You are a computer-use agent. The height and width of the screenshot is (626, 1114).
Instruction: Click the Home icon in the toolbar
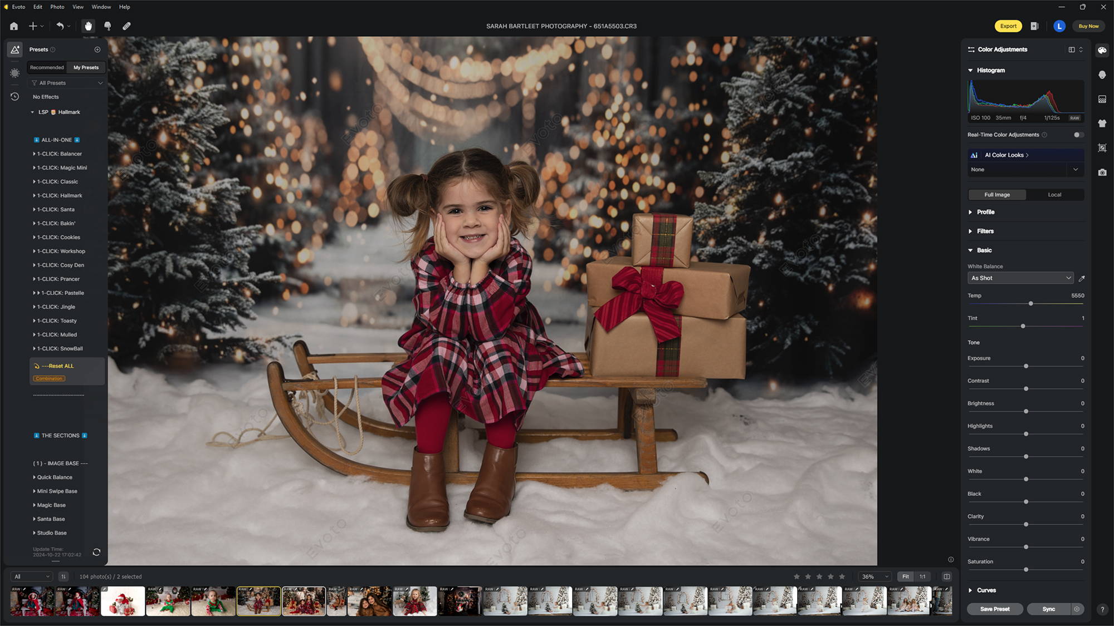click(x=13, y=26)
